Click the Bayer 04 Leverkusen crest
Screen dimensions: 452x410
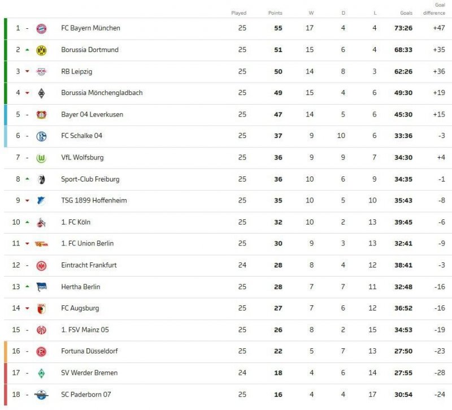pyautogui.click(x=41, y=114)
